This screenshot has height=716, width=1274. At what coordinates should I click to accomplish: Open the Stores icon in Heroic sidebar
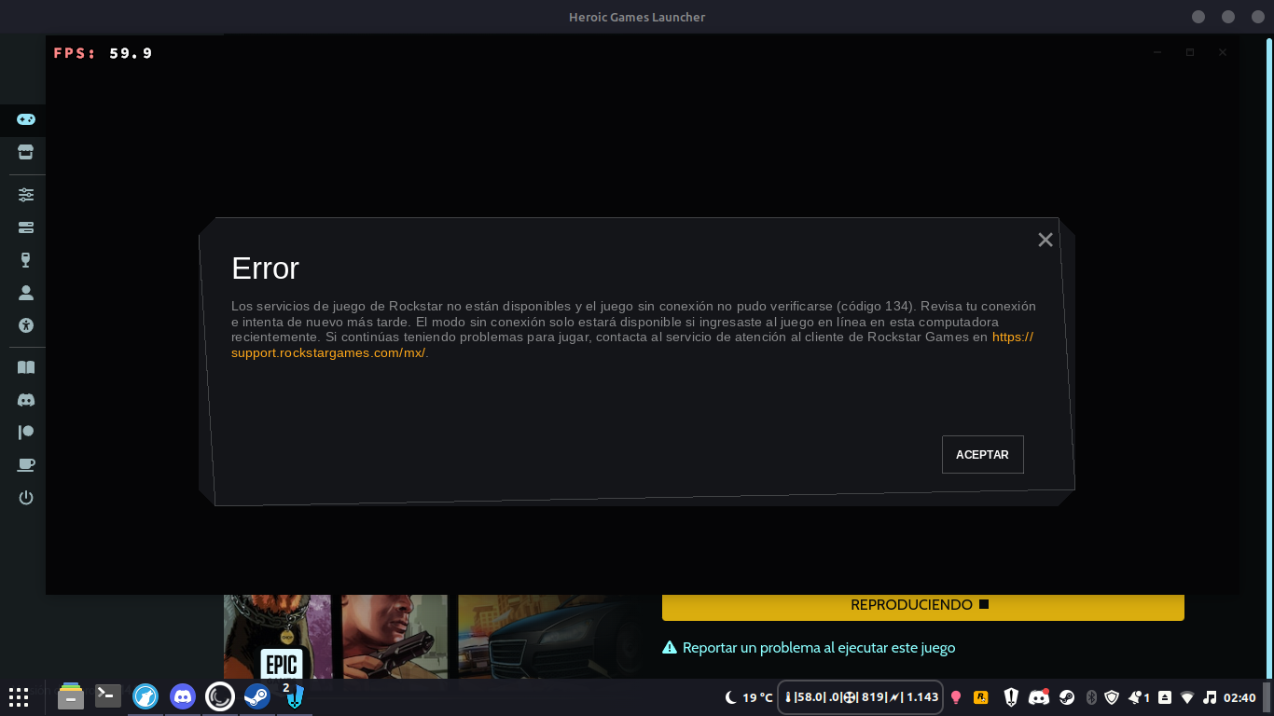coord(26,152)
